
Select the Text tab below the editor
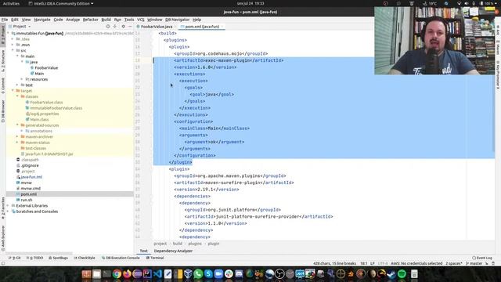pos(144,251)
